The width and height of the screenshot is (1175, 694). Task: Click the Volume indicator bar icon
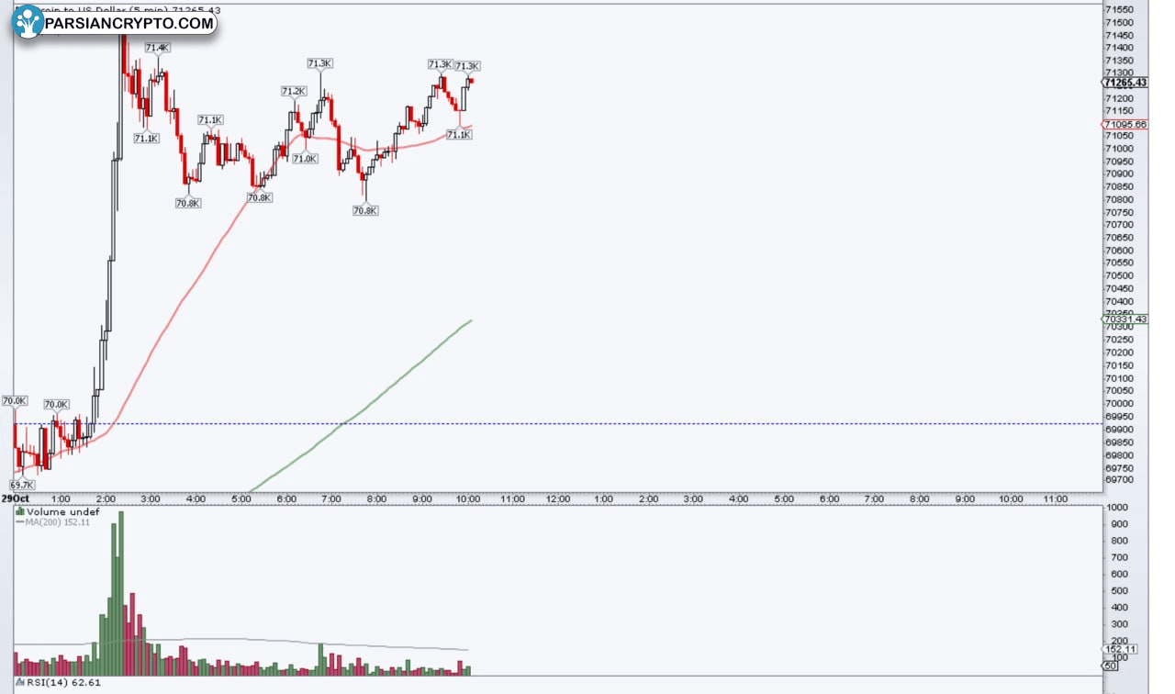[20, 511]
